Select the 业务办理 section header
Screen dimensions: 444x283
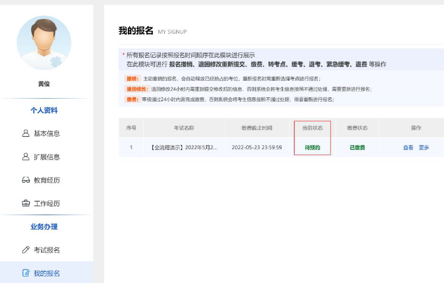click(x=44, y=227)
